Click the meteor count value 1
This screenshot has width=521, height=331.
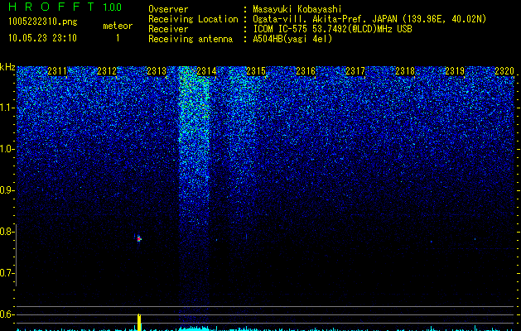tap(118, 38)
